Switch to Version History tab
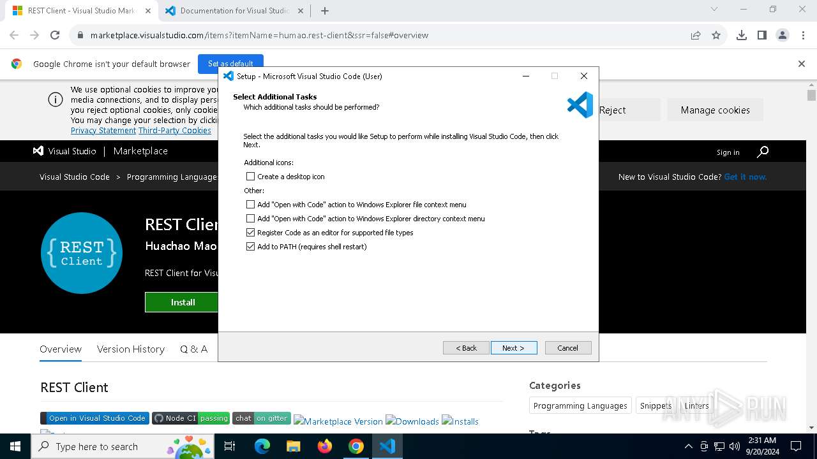817x459 pixels. pos(131,349)
